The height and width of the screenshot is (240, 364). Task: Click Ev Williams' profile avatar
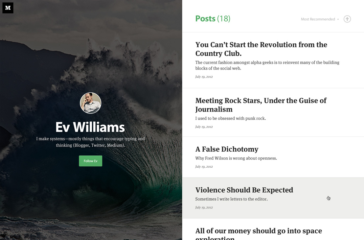pos(91,103)
